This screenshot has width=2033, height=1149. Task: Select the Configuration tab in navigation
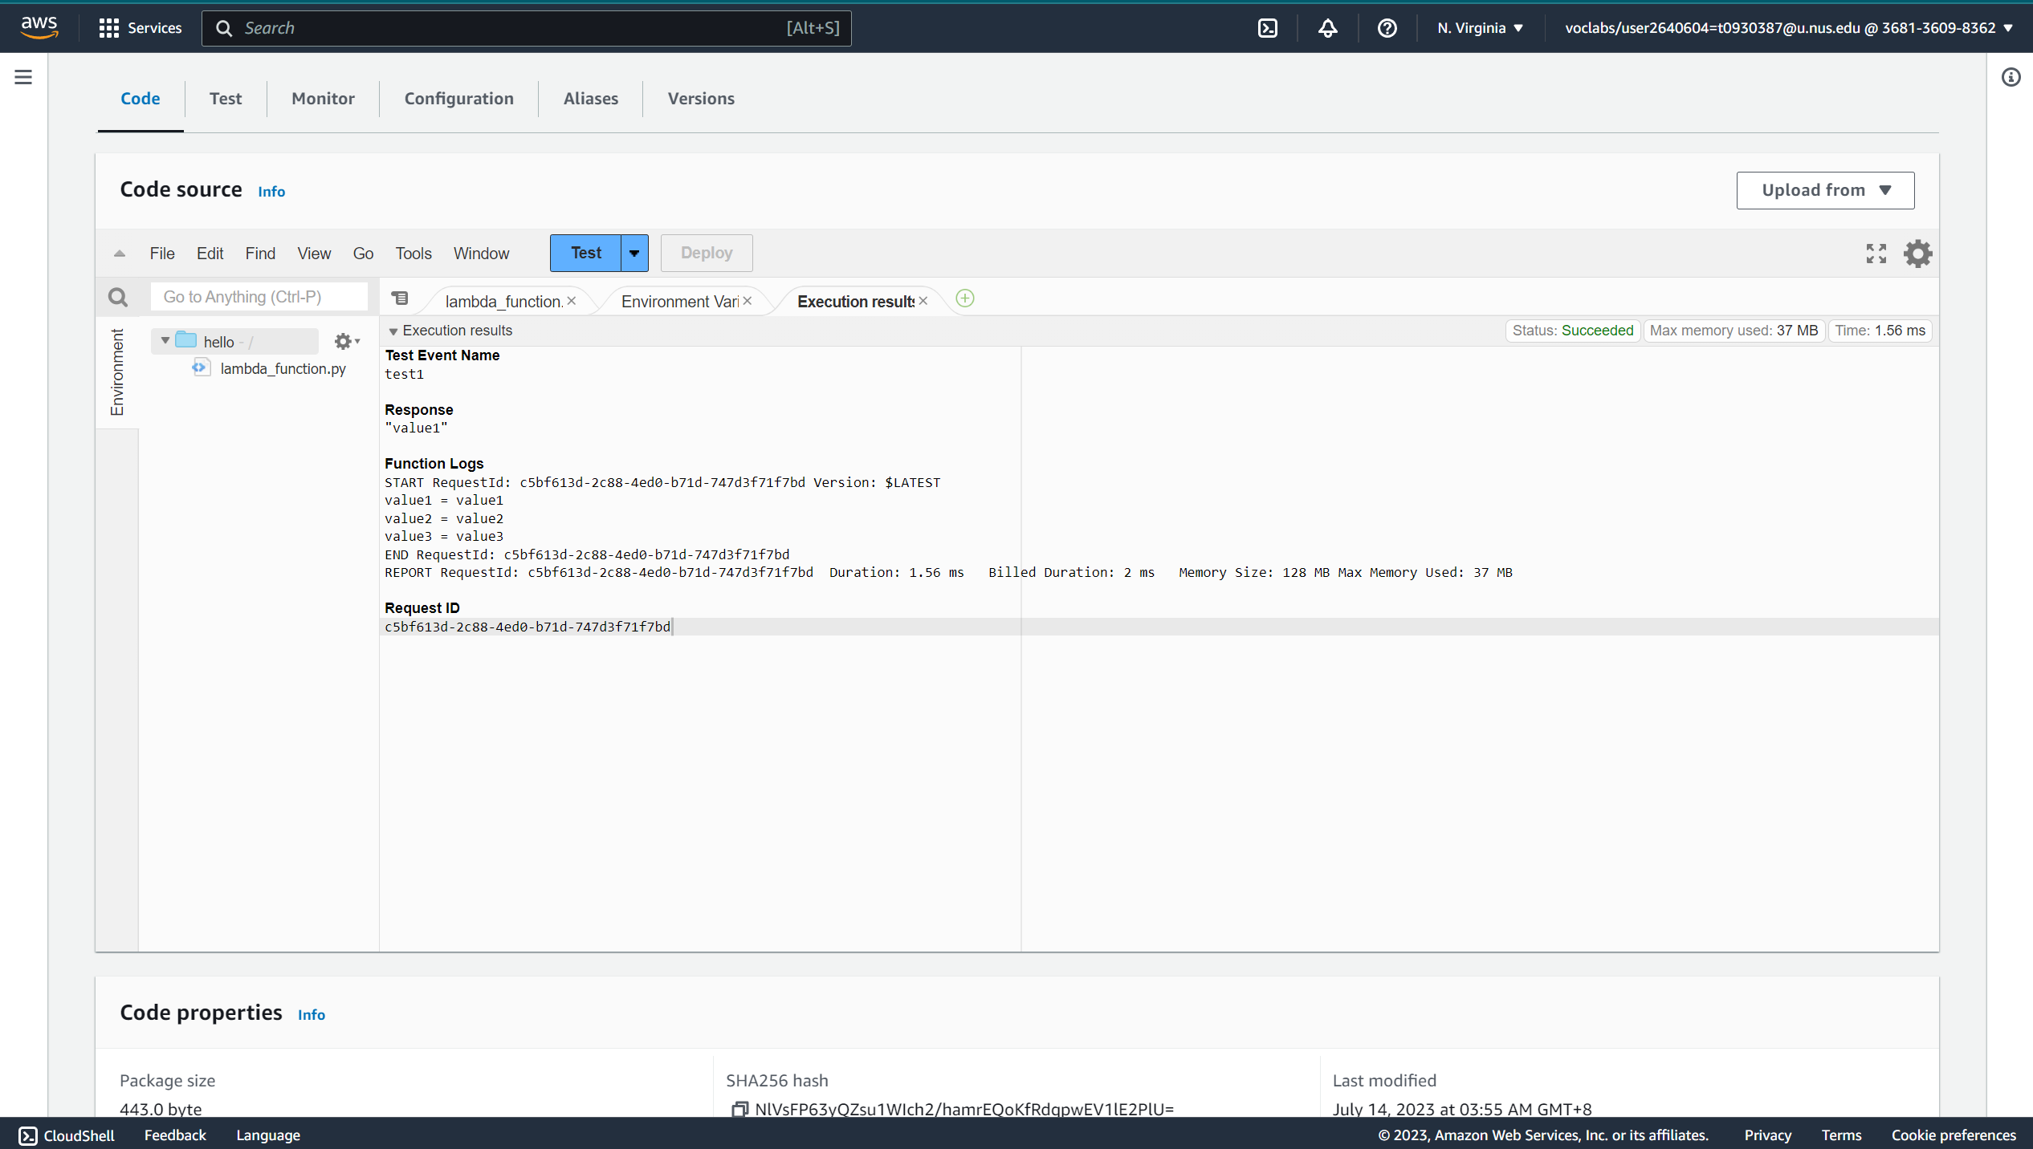click(x=458, y=98)
